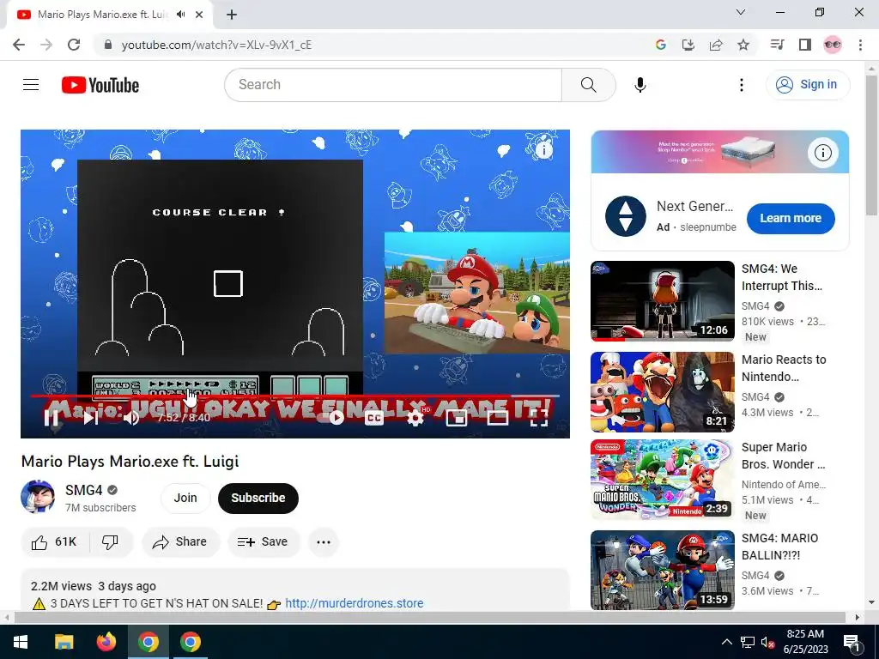The width and height of the screenshot is (879, 659).
Task: Open ad info icon on banner
Action: pos(822,153)
